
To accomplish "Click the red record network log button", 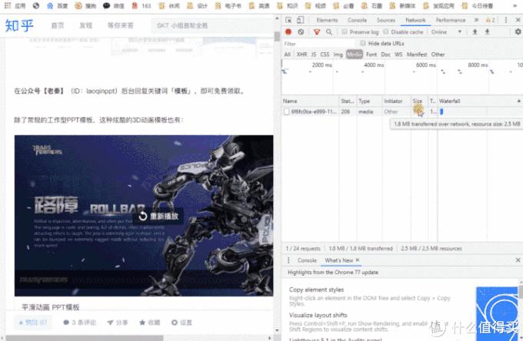I will [288, 32].
